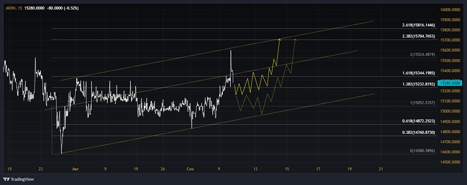The width and height of the screenshot is (467, 185).
Task: Click the -80.0000 (-0.52%) price change text
Action: click(63, 8)
